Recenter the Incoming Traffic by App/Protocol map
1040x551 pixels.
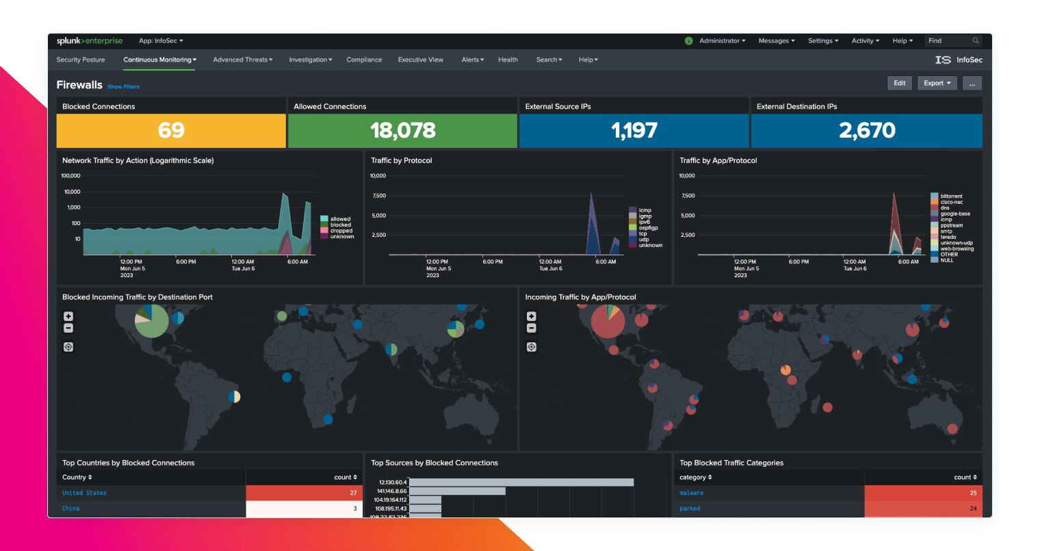[532, 346]
